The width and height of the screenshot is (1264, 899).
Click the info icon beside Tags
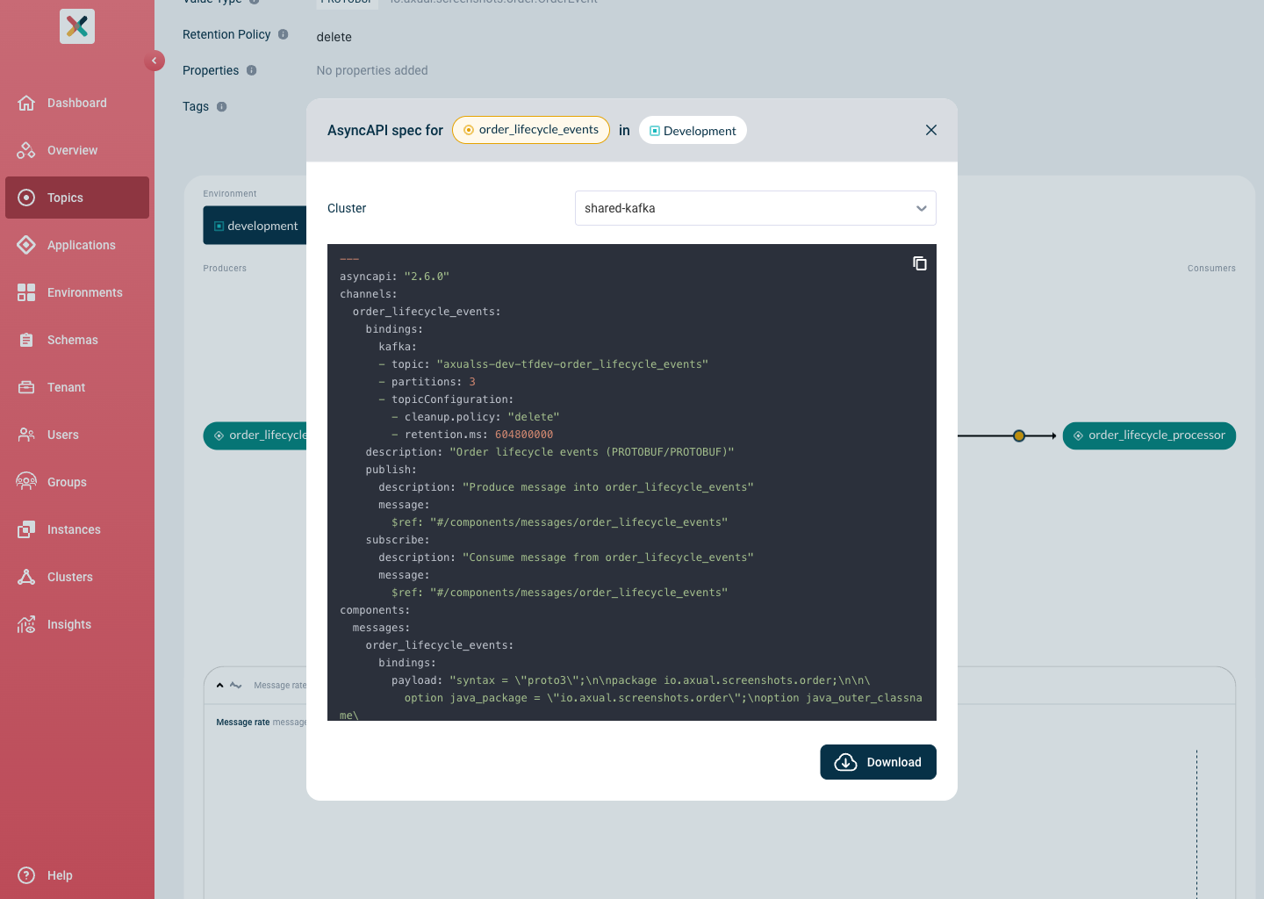coord(221,106)
